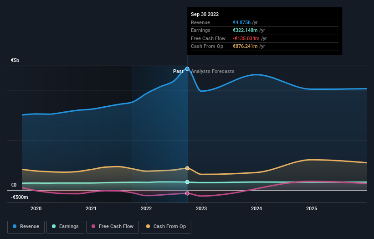This screenshot has width=374, height=239.
Task: Toggle the Earnings legend button
Action: tap(65, 227)
